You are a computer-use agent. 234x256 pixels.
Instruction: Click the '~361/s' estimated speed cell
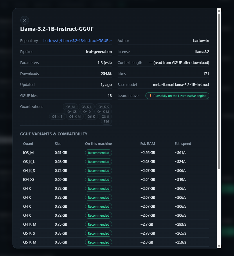click(180, 153)
